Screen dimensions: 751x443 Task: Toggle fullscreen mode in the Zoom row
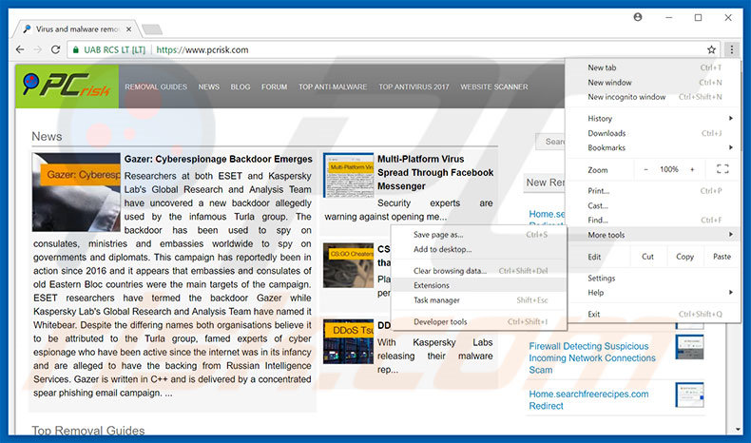coord(722,169)
